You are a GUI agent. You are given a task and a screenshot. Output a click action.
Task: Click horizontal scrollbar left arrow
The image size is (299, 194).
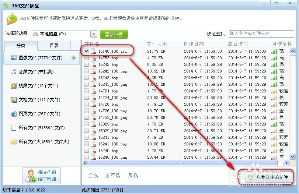point(85,163)
